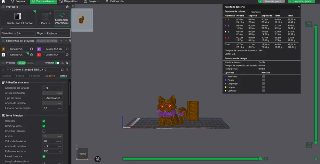
Task: Show bed plate type info icon
Action: (x=51, y=13)
